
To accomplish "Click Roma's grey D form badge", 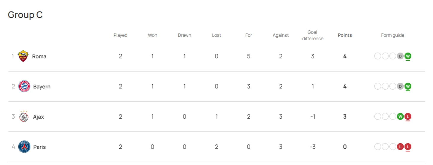I will pos(400,56).
